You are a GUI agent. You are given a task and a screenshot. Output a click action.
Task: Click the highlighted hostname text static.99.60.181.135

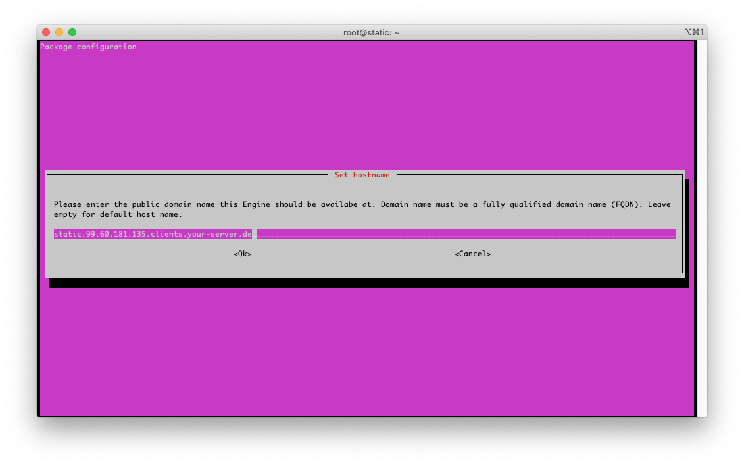(x=153, y=234)
